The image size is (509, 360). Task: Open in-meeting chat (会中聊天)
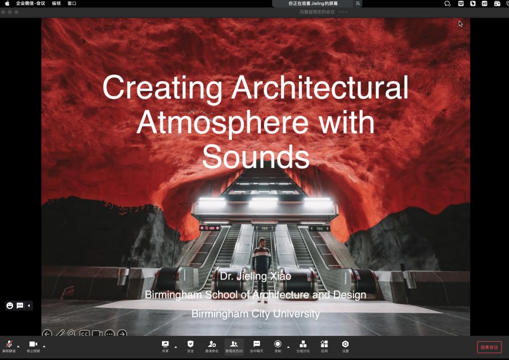[x=257, y=345]
